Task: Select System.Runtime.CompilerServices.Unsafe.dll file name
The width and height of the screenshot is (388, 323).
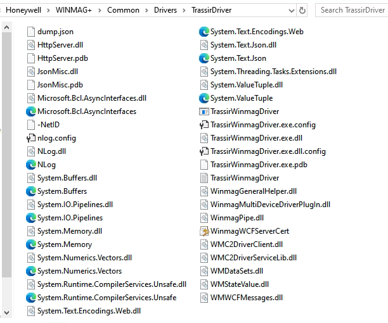Action: (x=112, y=284)
